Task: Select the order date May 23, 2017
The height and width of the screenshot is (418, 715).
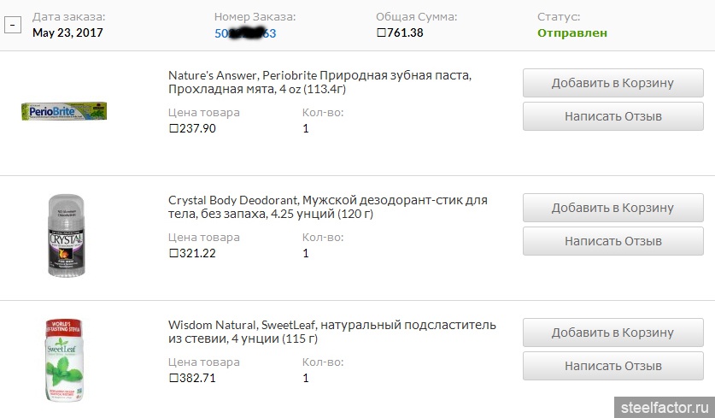Action: pos(67,32)
